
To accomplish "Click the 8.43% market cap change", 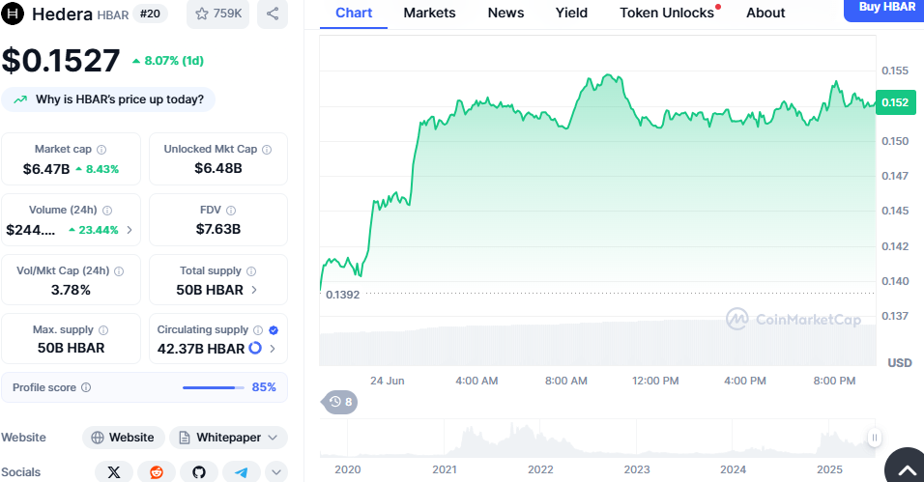I will click(98, 169).
